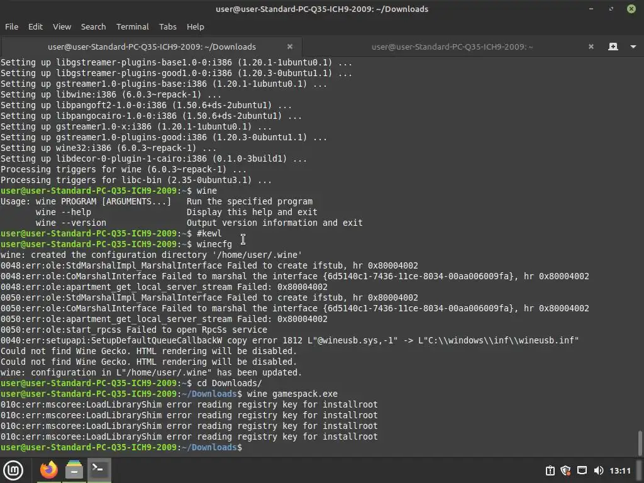
Task: Open the file manager from the panel
Action: tap(74, 470)
